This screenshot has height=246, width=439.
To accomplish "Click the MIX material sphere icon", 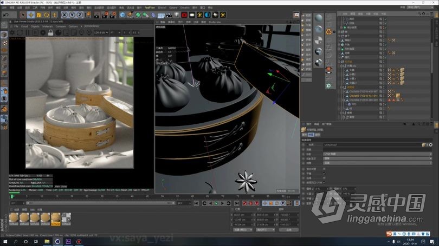I will tap(318, 51).
